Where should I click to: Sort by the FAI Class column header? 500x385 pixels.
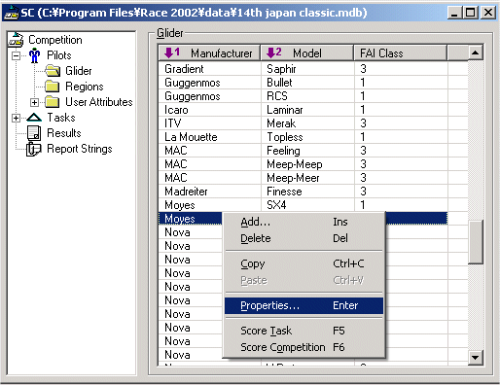point(401,52)
